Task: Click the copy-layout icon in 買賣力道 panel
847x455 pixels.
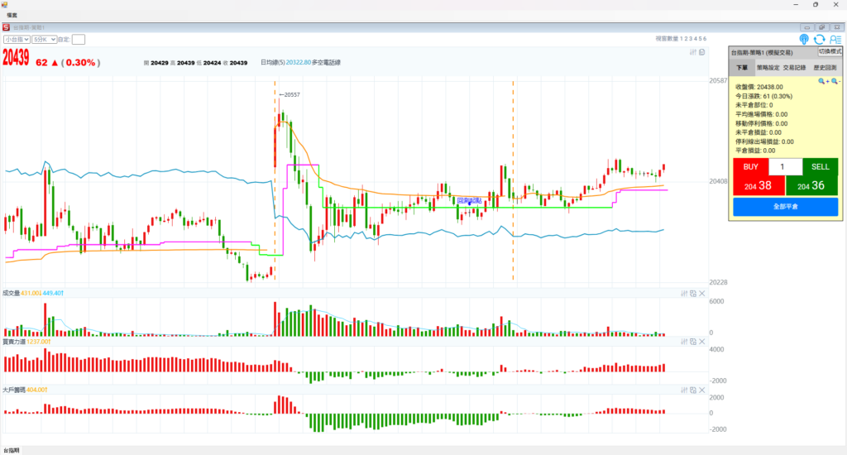Action: (x=693, y=342)
